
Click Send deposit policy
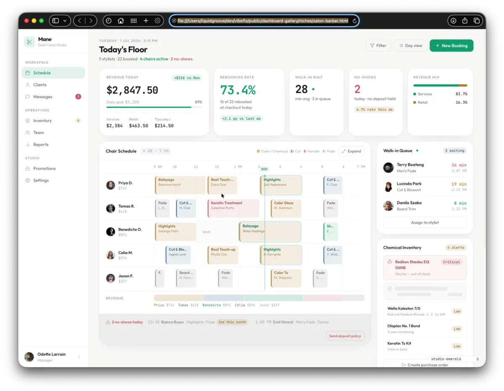click(x=345, y=336)
